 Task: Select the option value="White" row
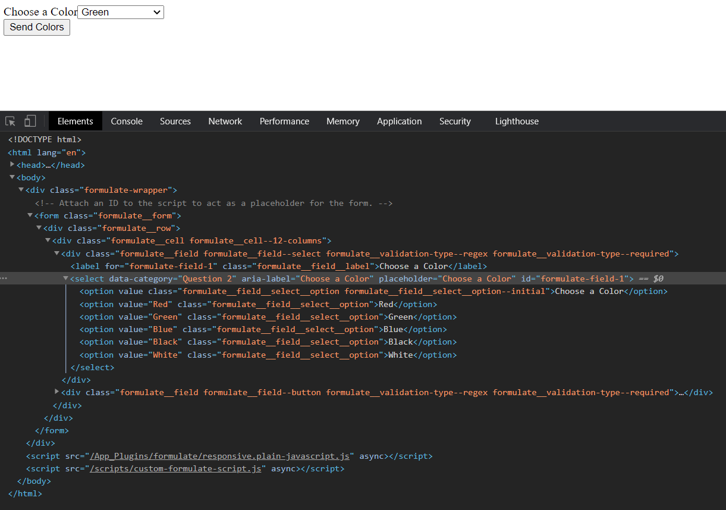pos(268,355)
